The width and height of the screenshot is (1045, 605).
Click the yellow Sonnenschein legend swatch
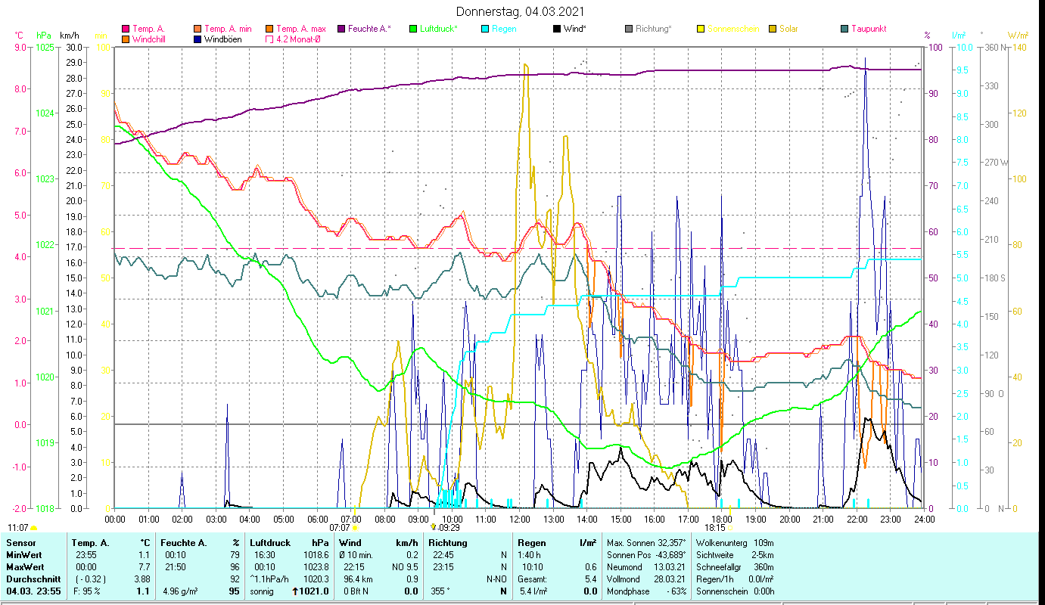coord(701,29)
